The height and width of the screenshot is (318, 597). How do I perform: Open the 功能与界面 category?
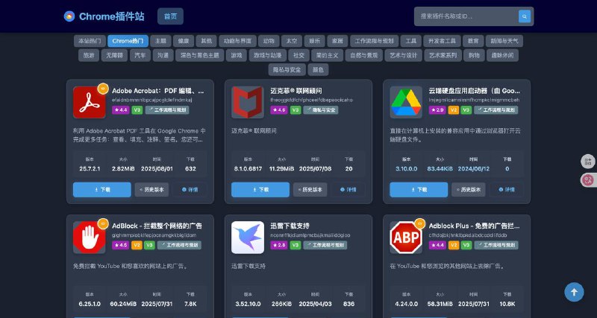(237, 41)
